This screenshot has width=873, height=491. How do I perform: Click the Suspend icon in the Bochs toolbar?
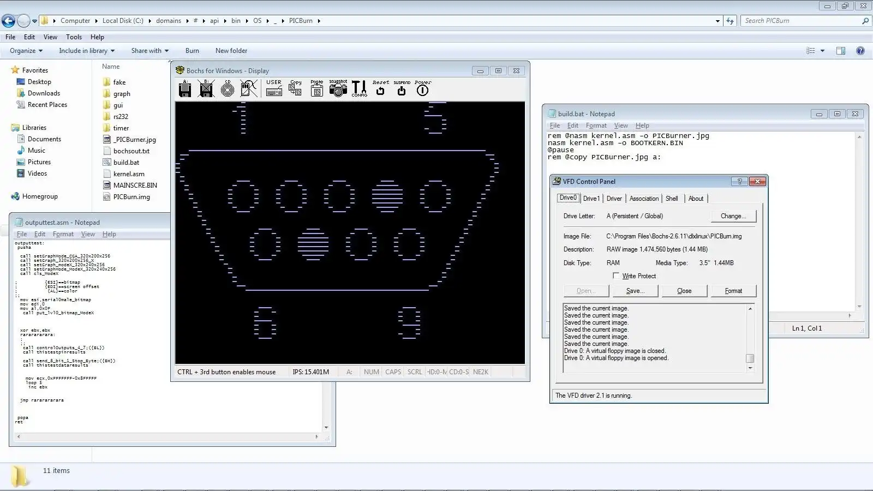pyautogui.click(x=402, y=88)
